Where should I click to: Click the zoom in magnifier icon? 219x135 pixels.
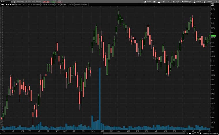[195, 133]
